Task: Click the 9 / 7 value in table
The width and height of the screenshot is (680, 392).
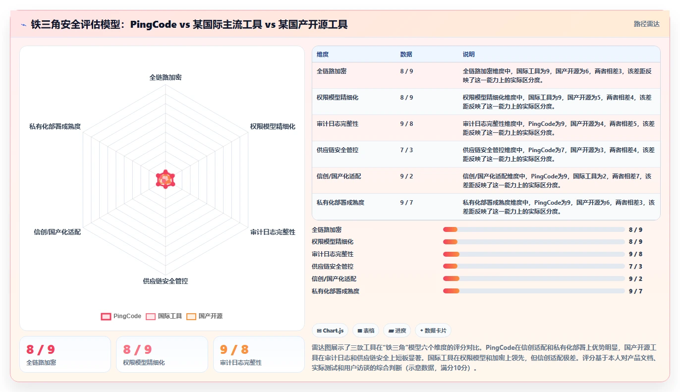Action: [406, 203]
